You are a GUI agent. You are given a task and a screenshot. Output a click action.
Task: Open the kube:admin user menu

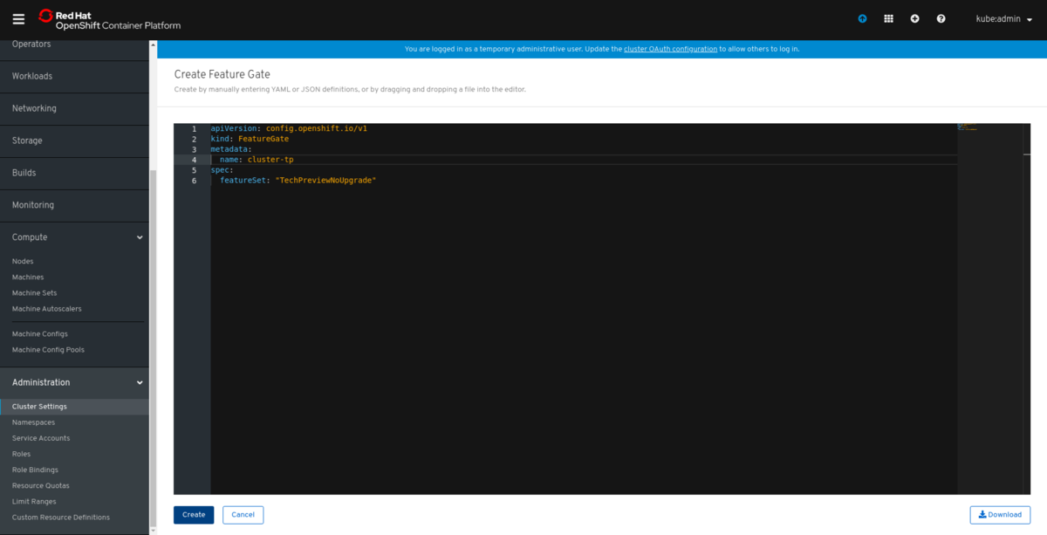pos(1003,18)
